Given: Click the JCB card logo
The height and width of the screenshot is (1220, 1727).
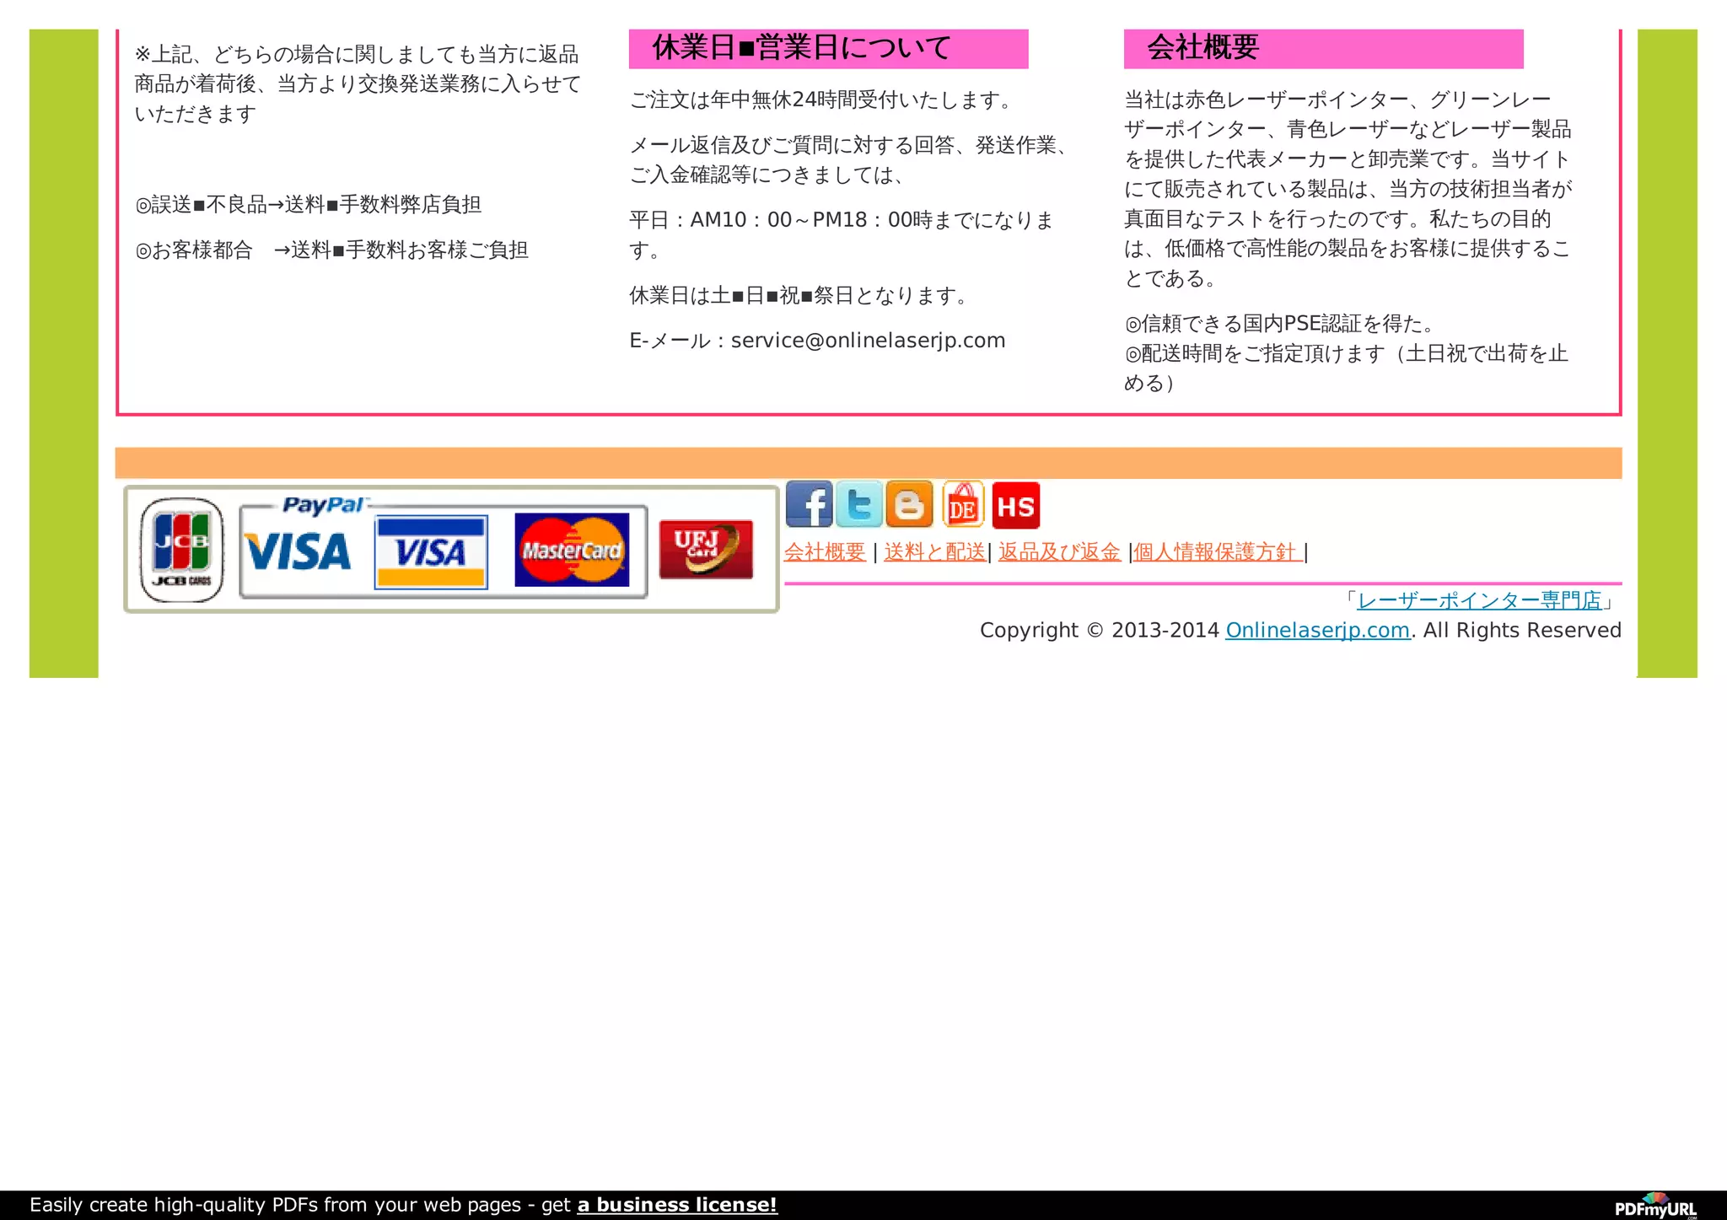Looking at the screenshot, I should coord(181,550).
